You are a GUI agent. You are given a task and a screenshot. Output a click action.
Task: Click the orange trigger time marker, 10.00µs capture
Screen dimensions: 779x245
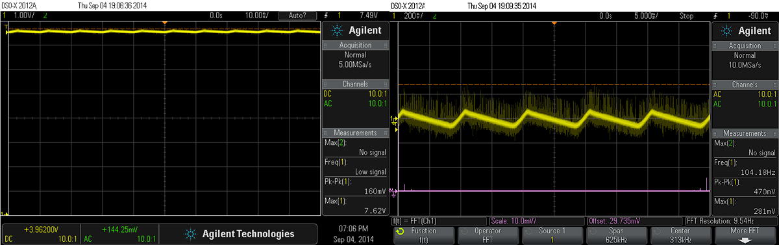point(165,23)
